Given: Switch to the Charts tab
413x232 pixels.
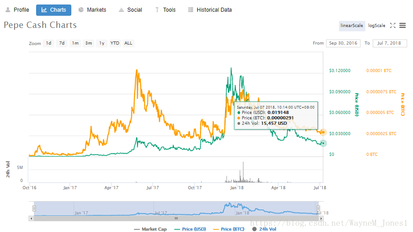Looking at the screenshot, I should tap(54, 10).
